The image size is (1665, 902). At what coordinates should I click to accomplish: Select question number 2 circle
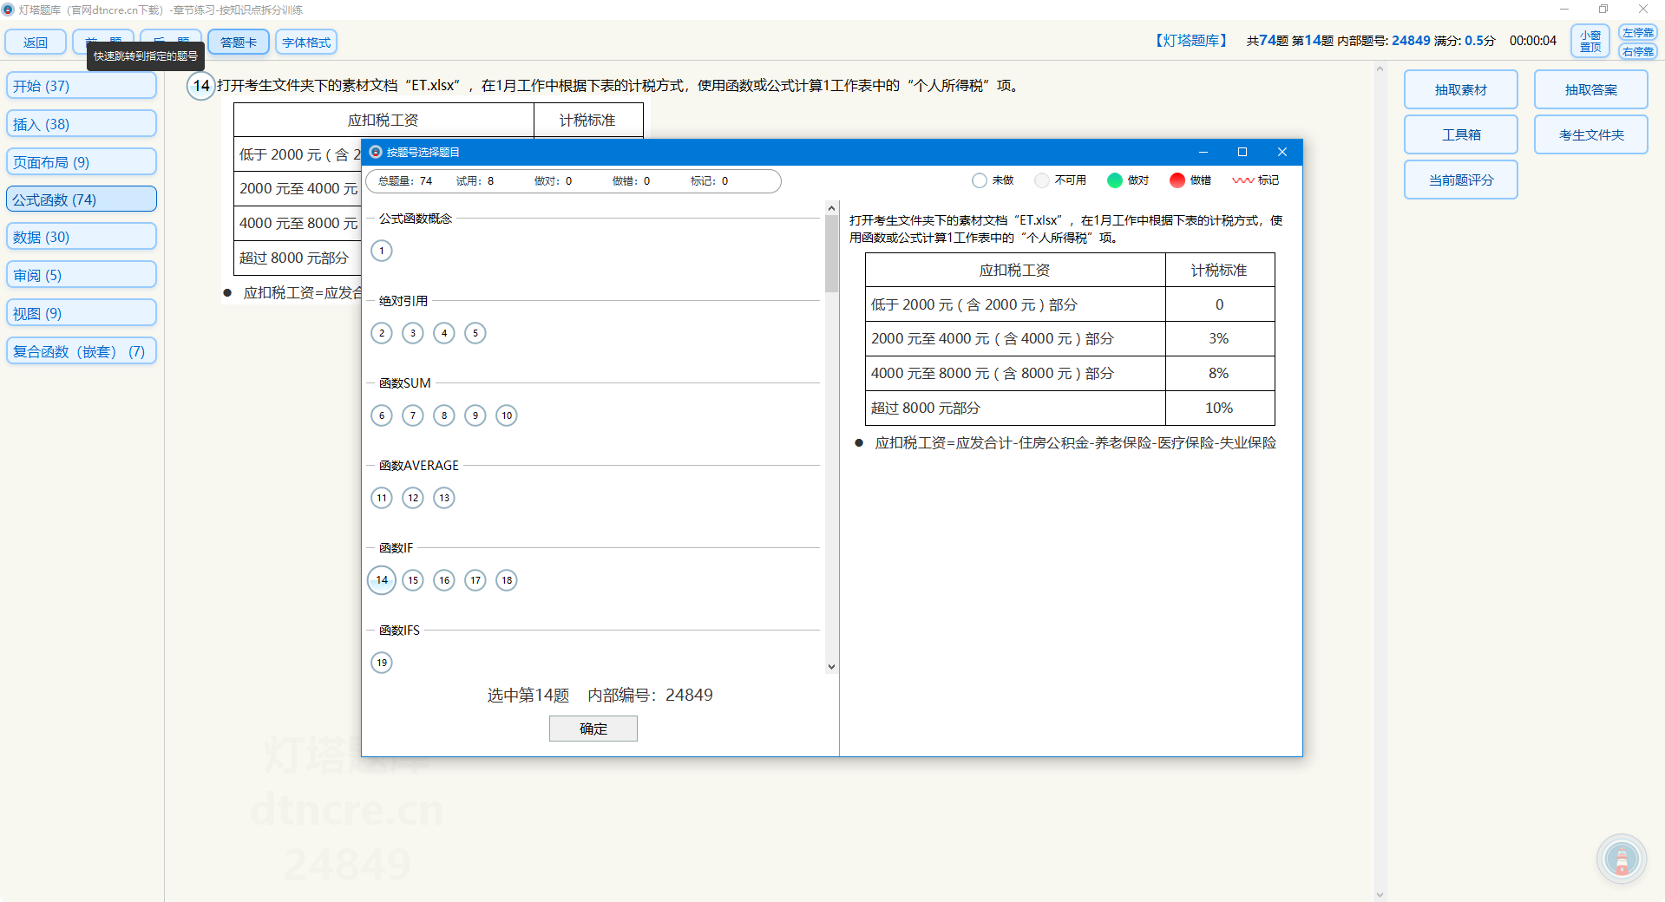coord(382,333)
